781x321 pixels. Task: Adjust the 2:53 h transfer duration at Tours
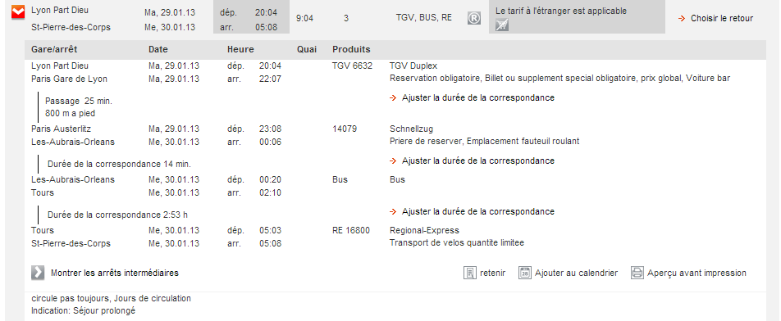(477, 212)
